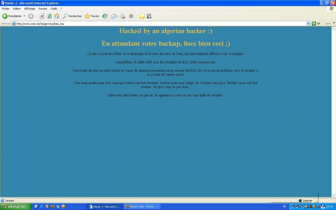
Task: Click the Mail envelope icon
Action: (x=114, y=16)
